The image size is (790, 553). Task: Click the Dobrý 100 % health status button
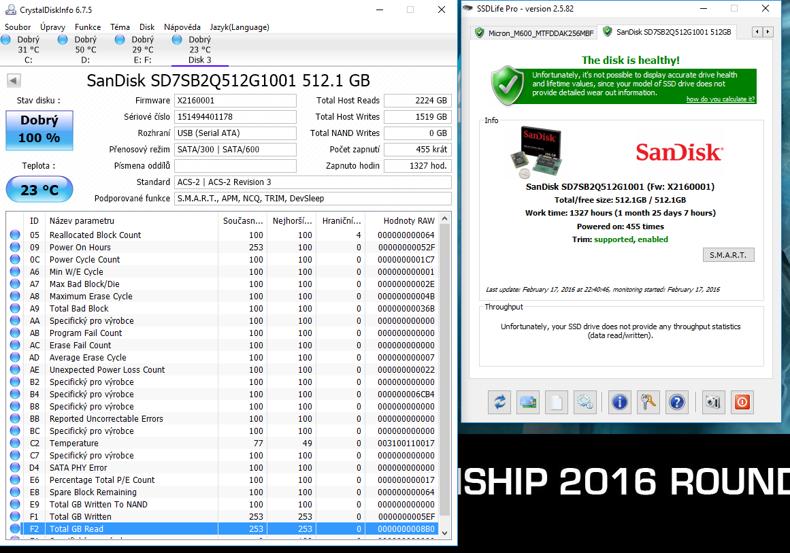pos(39,131)
